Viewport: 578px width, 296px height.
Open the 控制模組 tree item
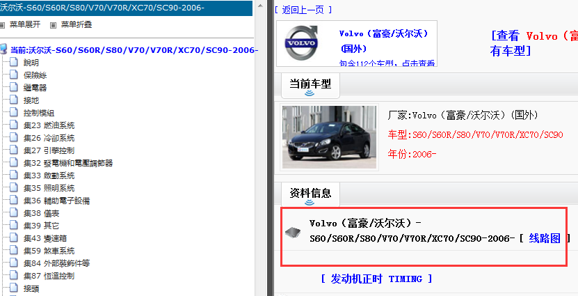(x=39, y=113)
